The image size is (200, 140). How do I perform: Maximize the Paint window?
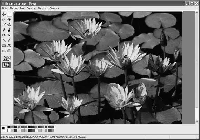(x=192, y=4)
